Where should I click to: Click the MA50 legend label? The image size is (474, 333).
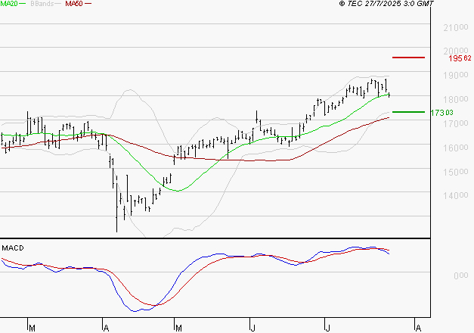point(73,4)
